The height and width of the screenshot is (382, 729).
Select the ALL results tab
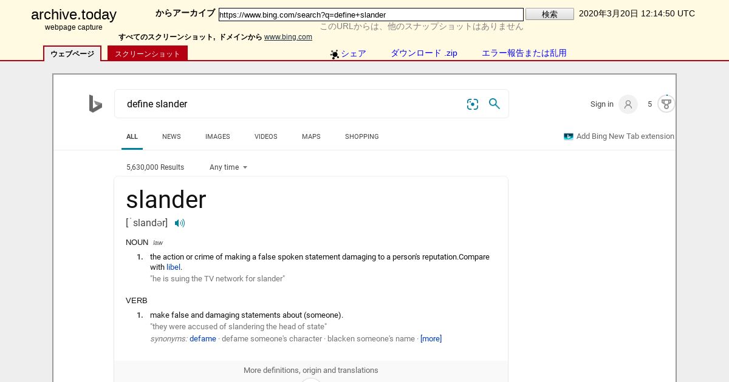(132, 136)
